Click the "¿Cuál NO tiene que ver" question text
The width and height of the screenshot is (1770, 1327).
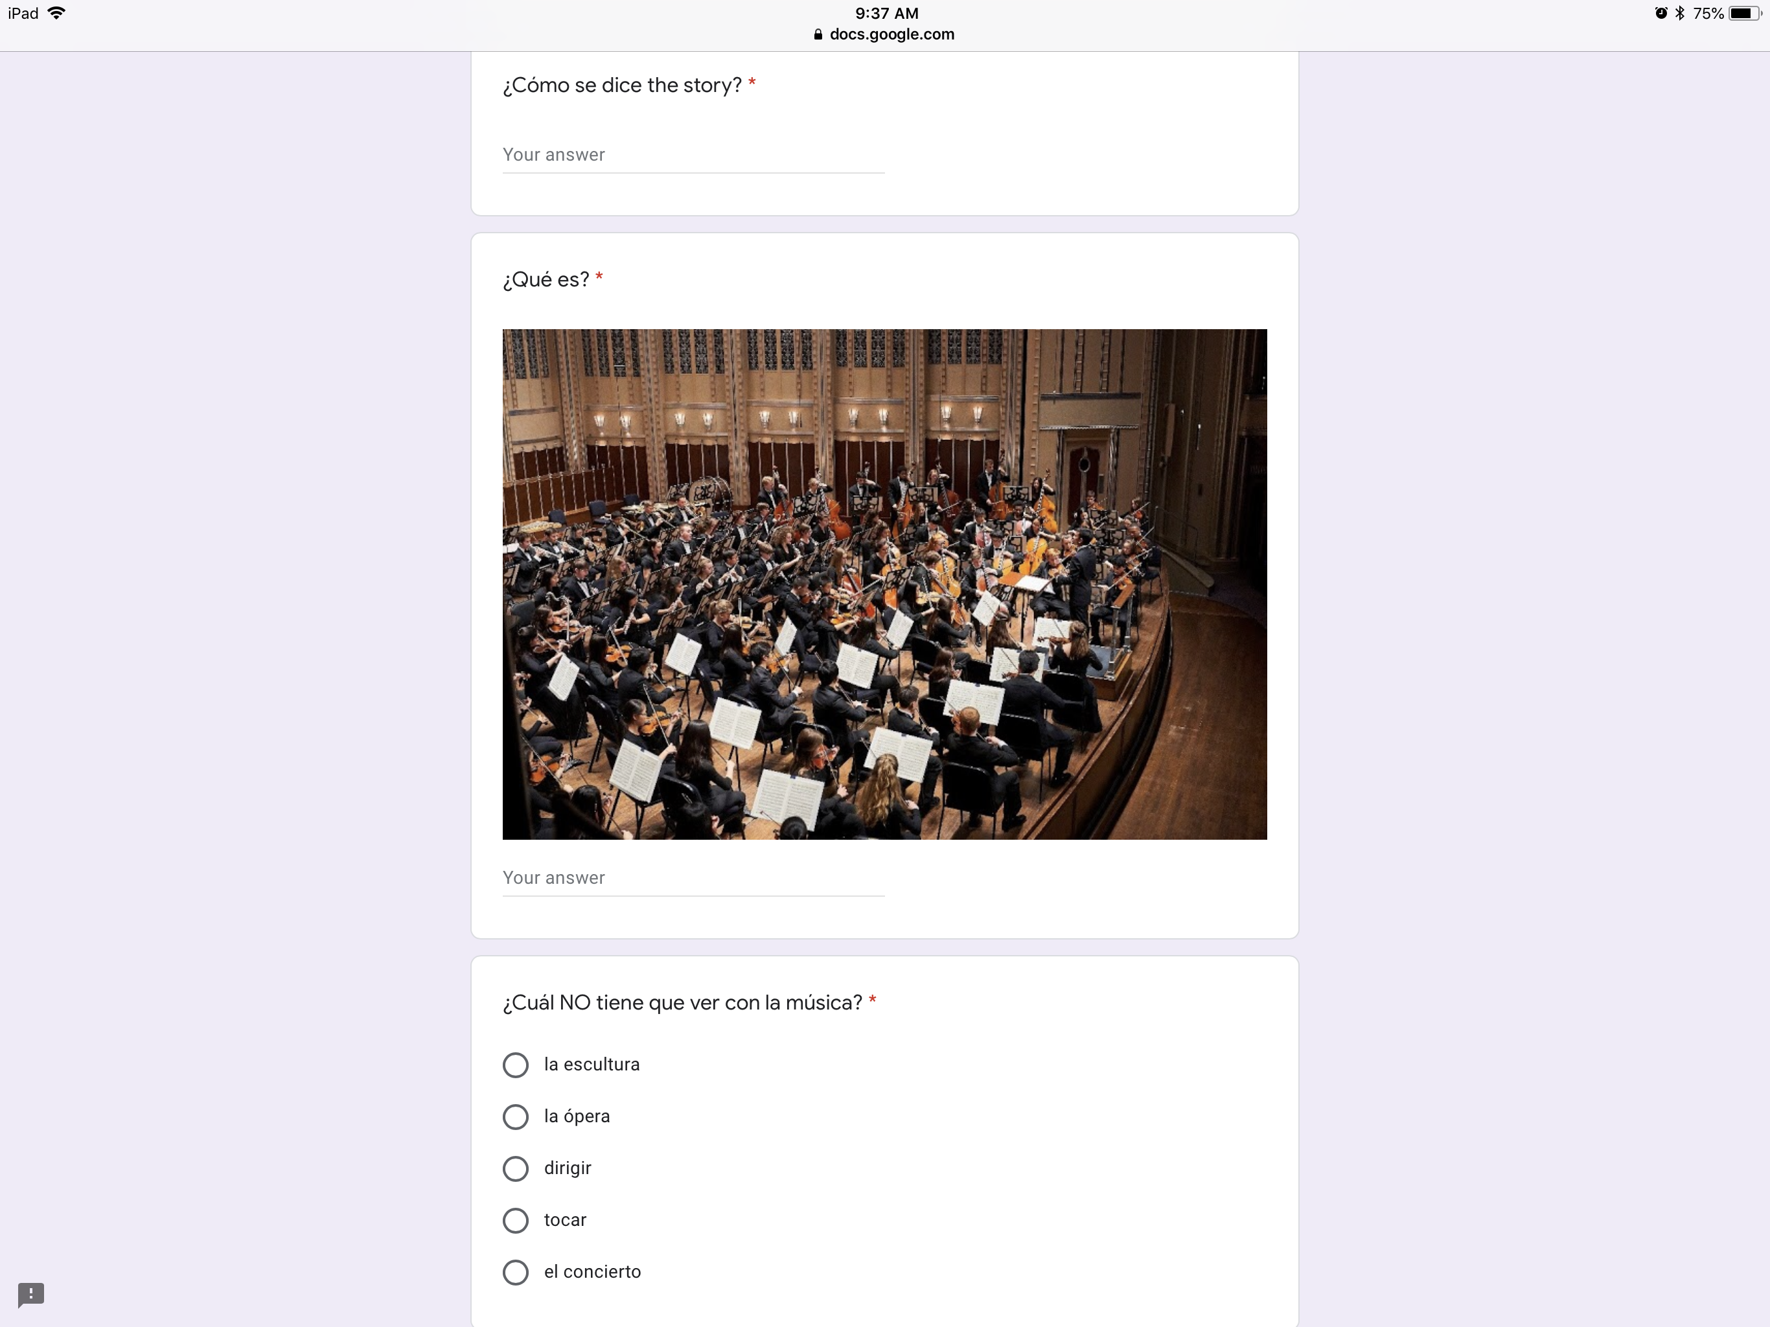[x=682, y=1003]
